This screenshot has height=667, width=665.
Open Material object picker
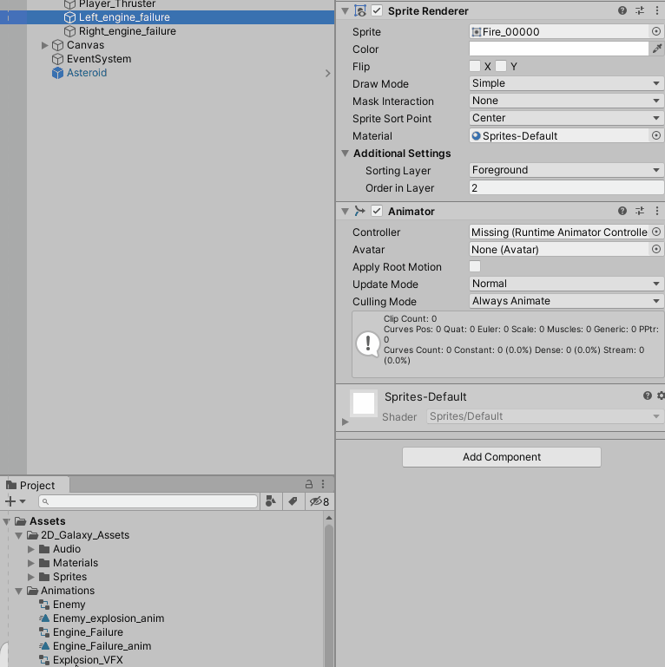tap(656, 135)
